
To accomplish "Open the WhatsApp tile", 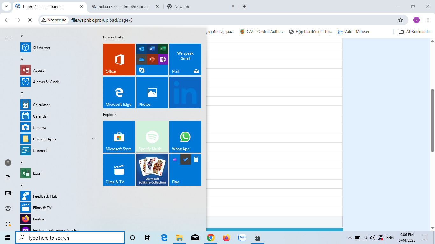I will pyautogui.click(x=185, y=137).
